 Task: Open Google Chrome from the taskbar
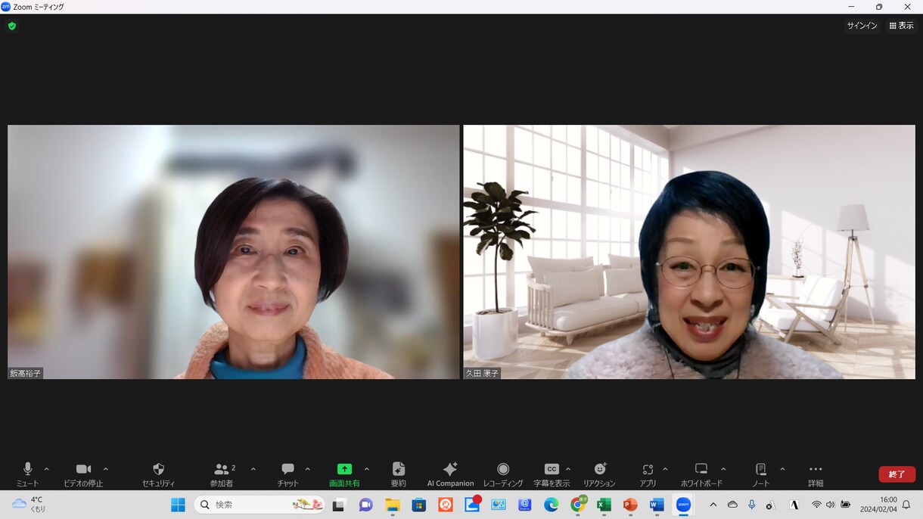point(578,505)
